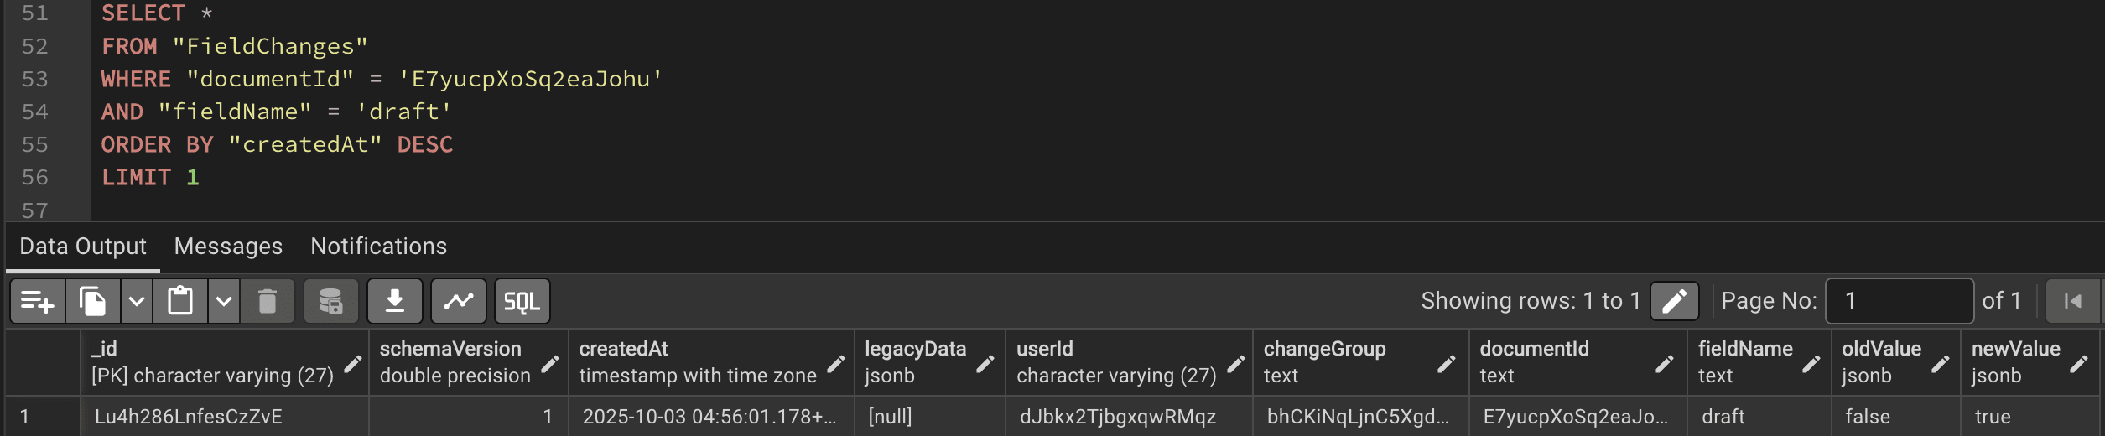Show the SQL query button
This screenshot has width=2105, height=436.
pyautogui.click(x=522, y=301)
